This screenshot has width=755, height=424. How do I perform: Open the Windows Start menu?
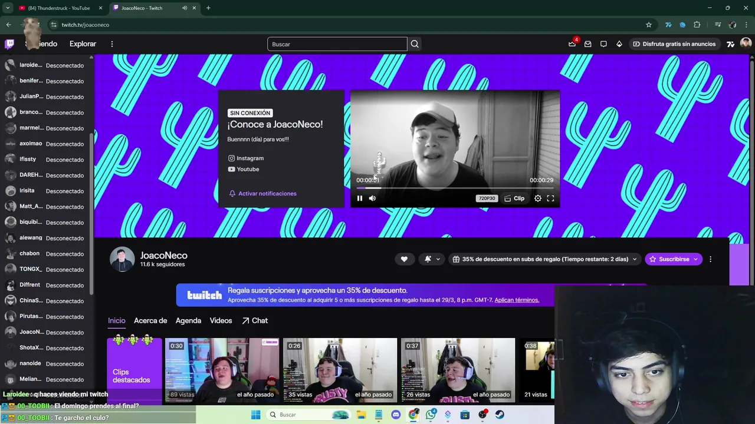point(255,415)
